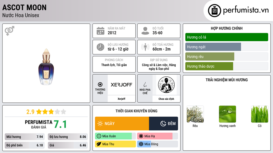The height and width of the screenshot is (153, 273).
Task: Click the 35-60 age range value
Action: pyautogui.click(x=157, y=33)
